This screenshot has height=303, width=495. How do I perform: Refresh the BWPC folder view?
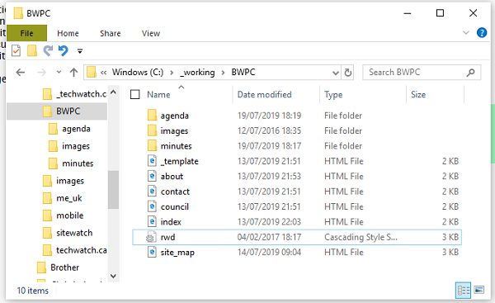click(348, 73)
